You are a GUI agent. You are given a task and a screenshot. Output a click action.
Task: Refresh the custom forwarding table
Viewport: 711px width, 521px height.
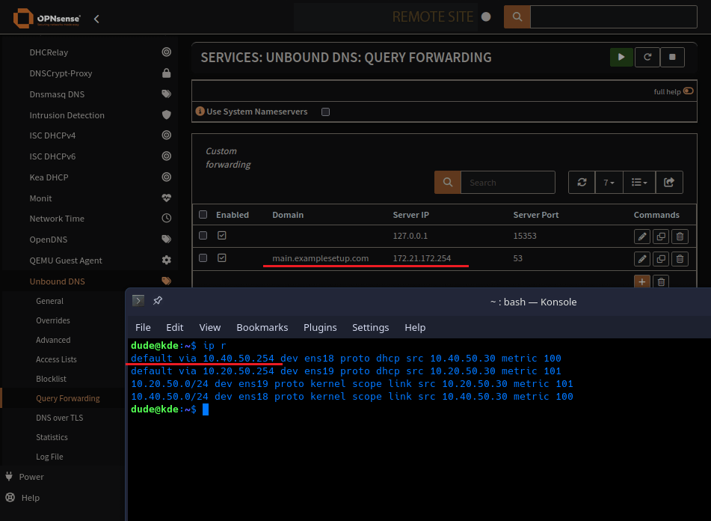click(582, 183)
